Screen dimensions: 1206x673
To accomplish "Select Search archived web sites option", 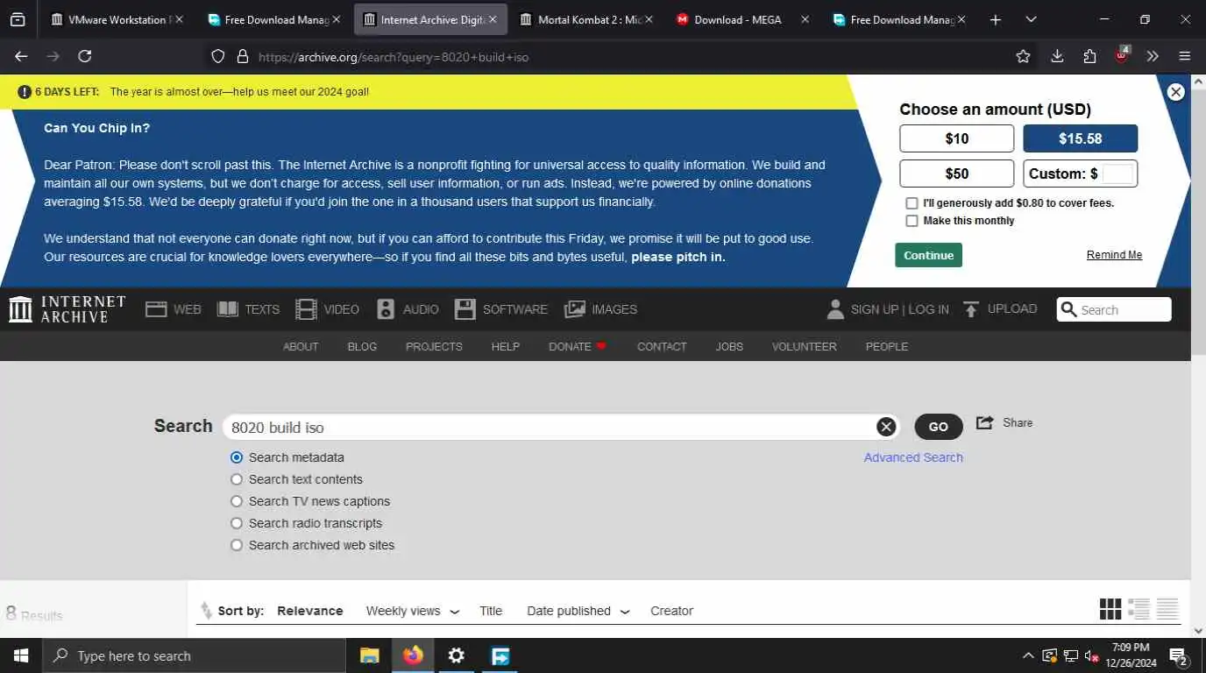I will pyautogui.click(x=237, y=545).
